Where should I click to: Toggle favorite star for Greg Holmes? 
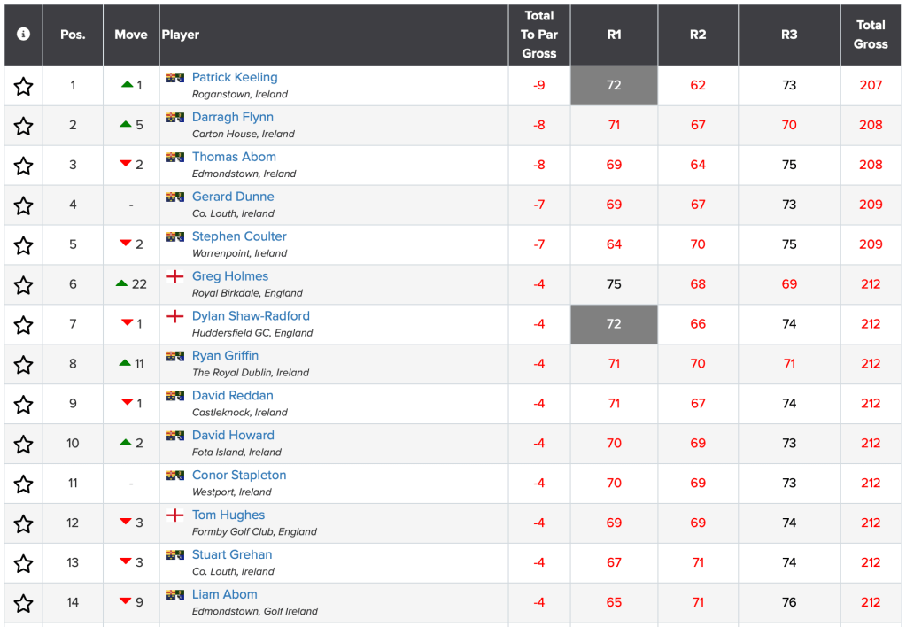23,285
